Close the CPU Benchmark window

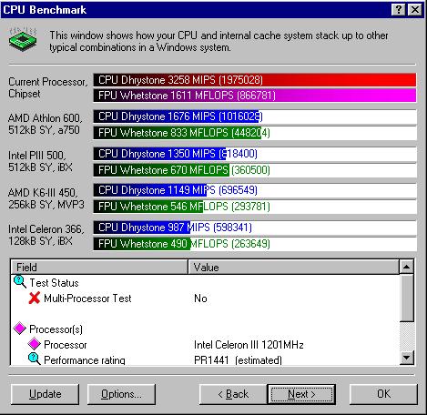(x=415, y=10)
